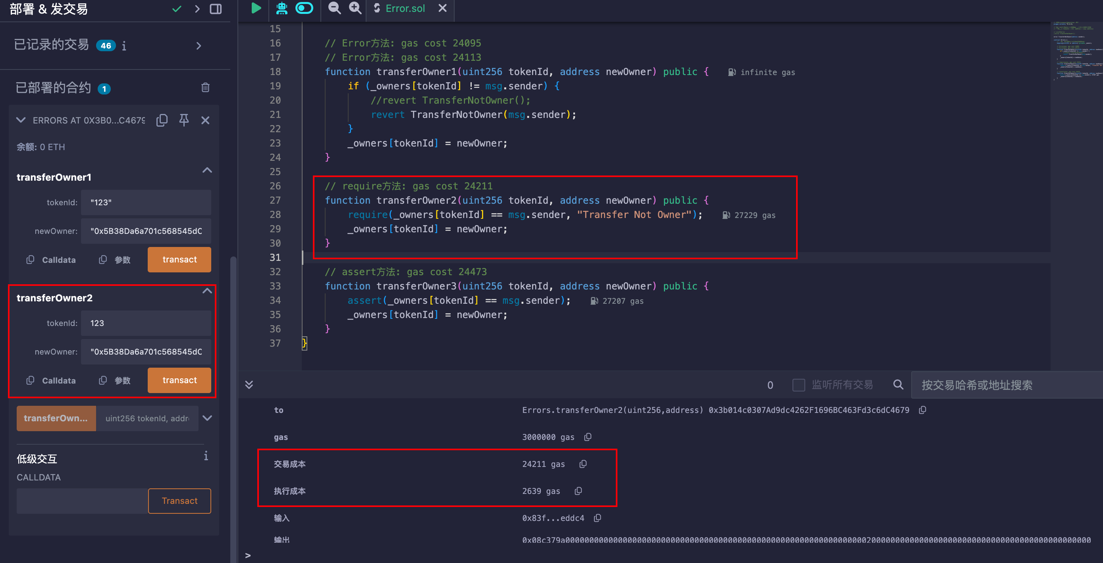
Task: Edit transferOwner2 tokenId field
Action: click(146, 323)
